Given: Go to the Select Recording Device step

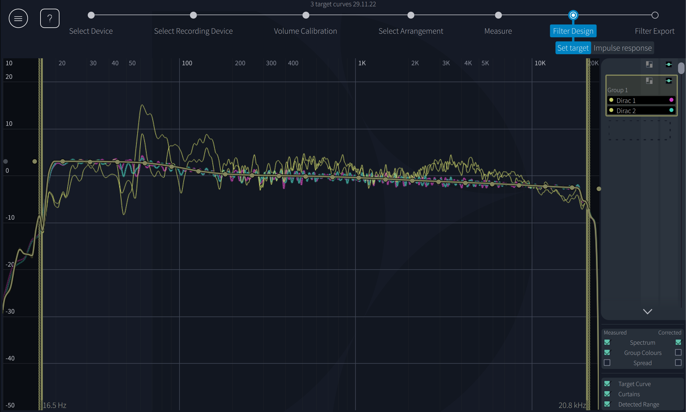Looking at the screenshot, I should 194,31.
